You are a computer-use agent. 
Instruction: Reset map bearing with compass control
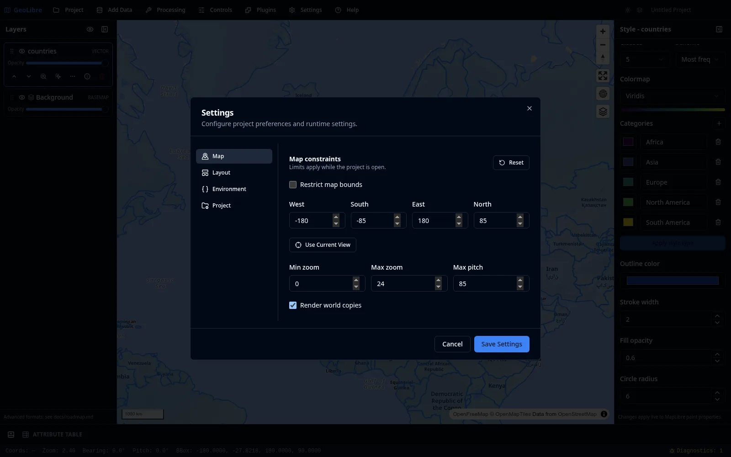point(603,58)
